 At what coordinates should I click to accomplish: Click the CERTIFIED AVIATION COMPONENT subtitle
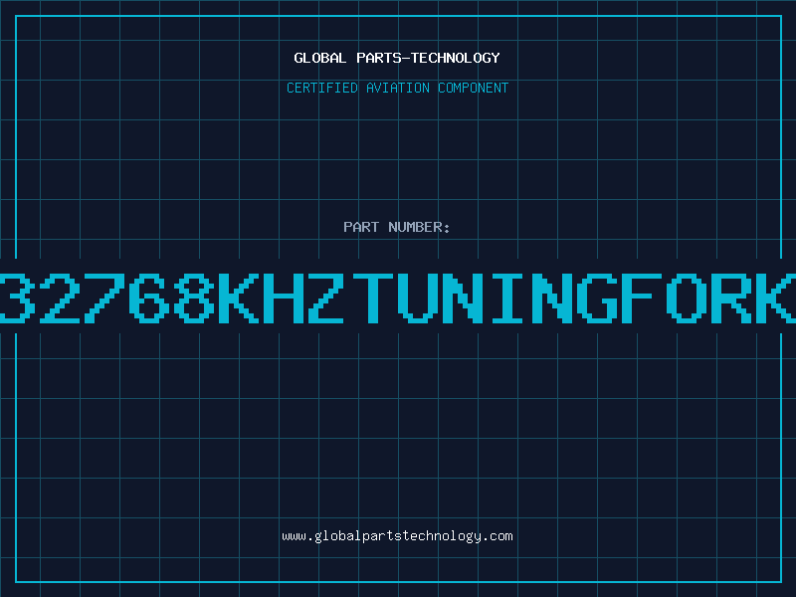pos(397,88)
